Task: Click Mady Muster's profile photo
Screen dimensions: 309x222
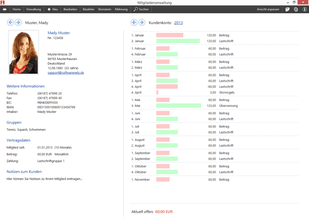Action: [x=23, y=52]
